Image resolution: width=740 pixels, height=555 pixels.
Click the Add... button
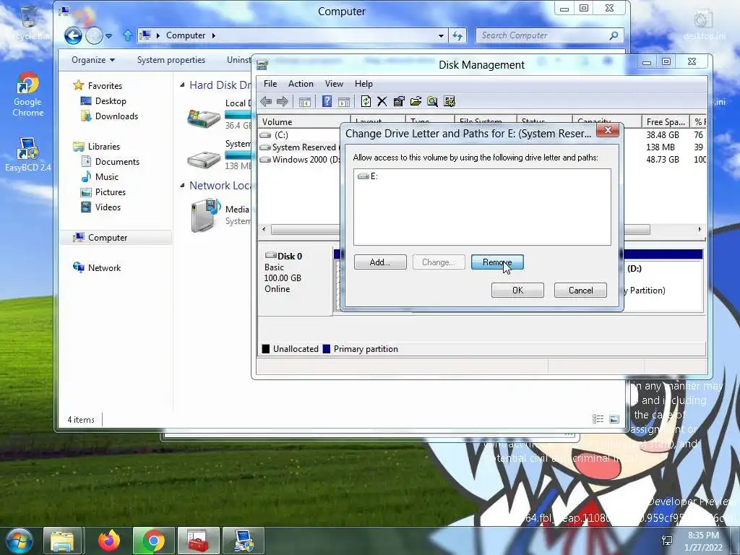tap(380, 262)
